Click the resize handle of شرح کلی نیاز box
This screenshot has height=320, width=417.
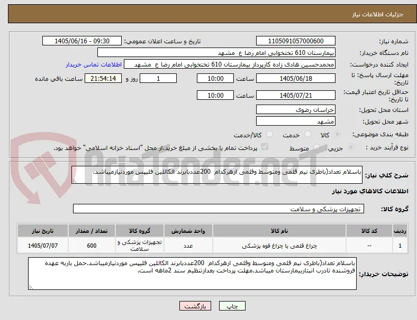pos(74,181)
